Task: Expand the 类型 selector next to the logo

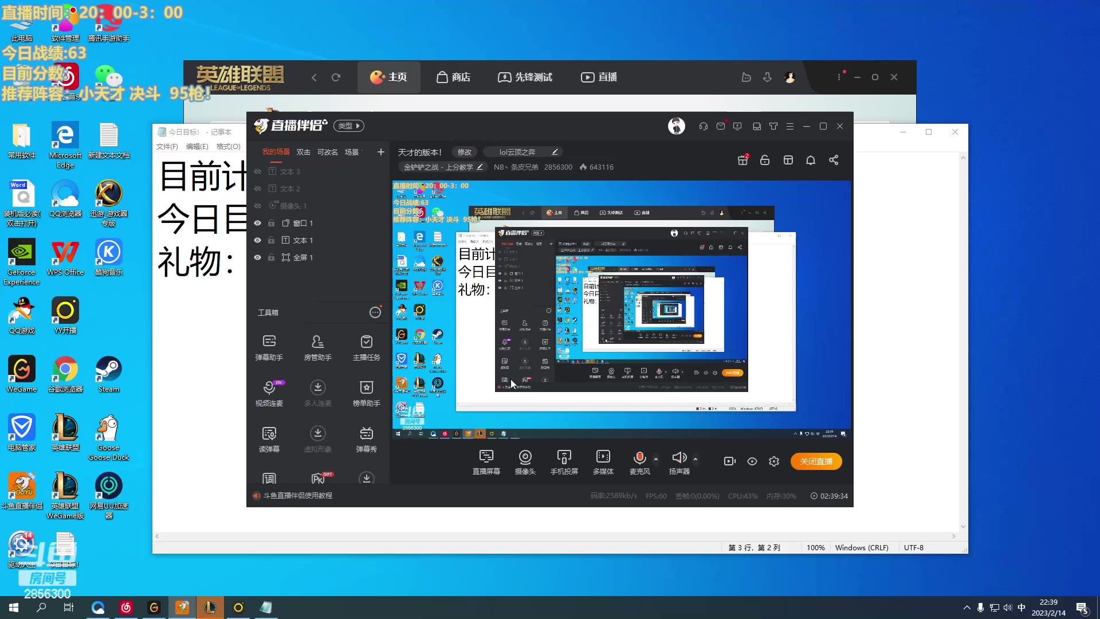Action: tap(349, 126)
